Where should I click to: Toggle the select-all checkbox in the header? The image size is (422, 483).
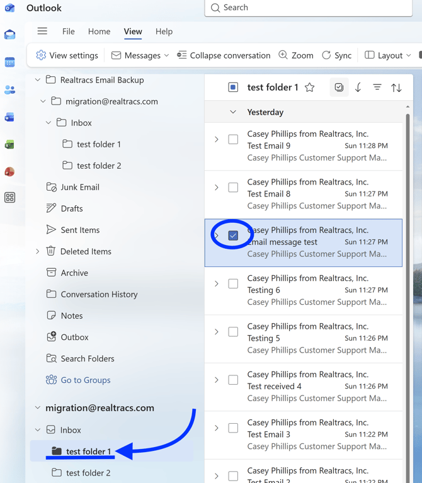(233, 88)
